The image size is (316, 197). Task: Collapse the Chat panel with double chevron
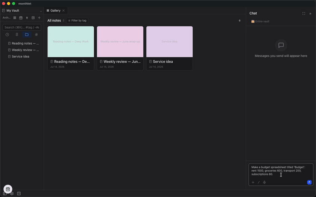click(x=310, y=14)
